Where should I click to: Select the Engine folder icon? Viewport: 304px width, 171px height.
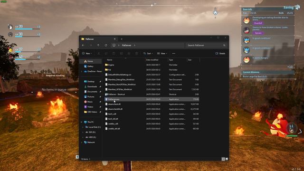pyautogui.click(x=106, y=65)
